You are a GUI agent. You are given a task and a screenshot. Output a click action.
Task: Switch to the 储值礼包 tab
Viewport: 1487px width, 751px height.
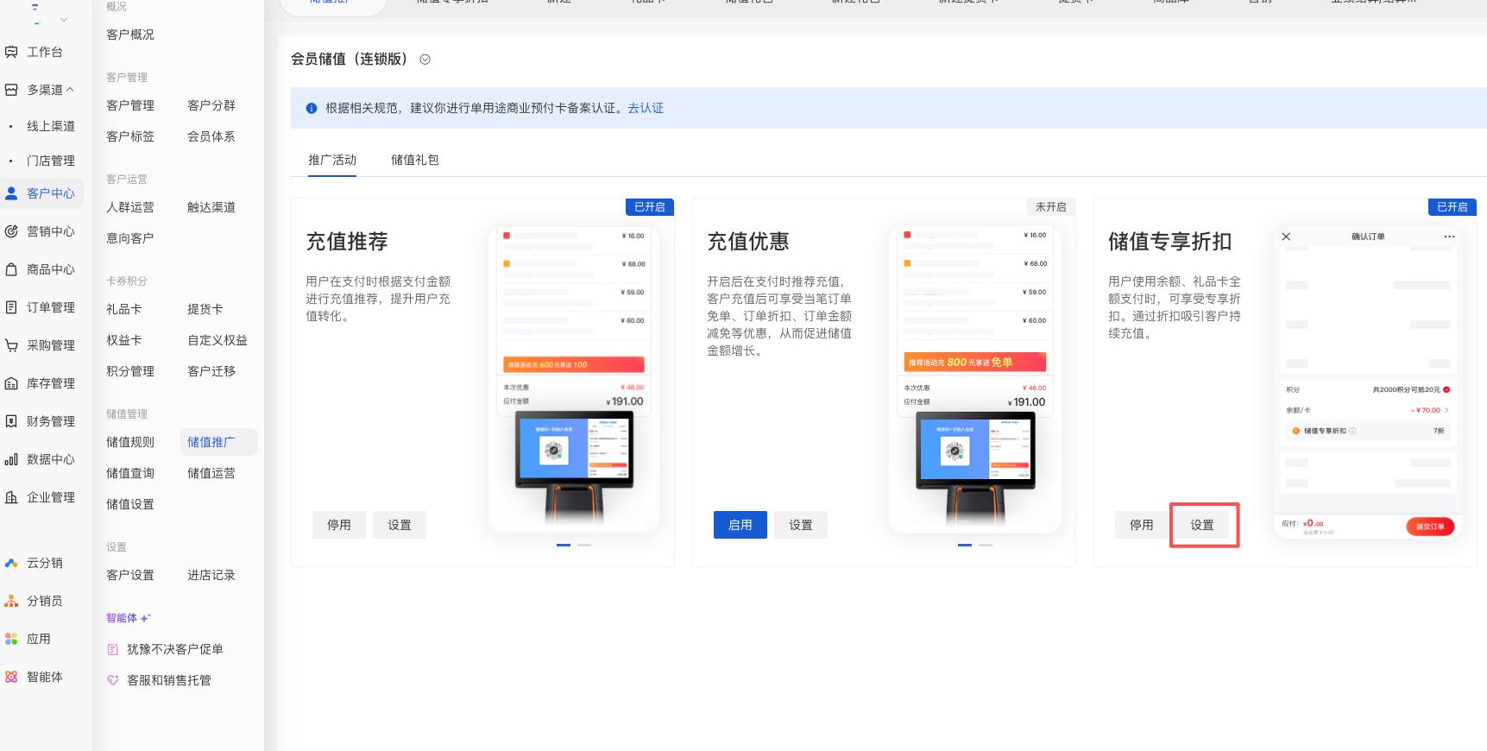[x=415, y=160]
